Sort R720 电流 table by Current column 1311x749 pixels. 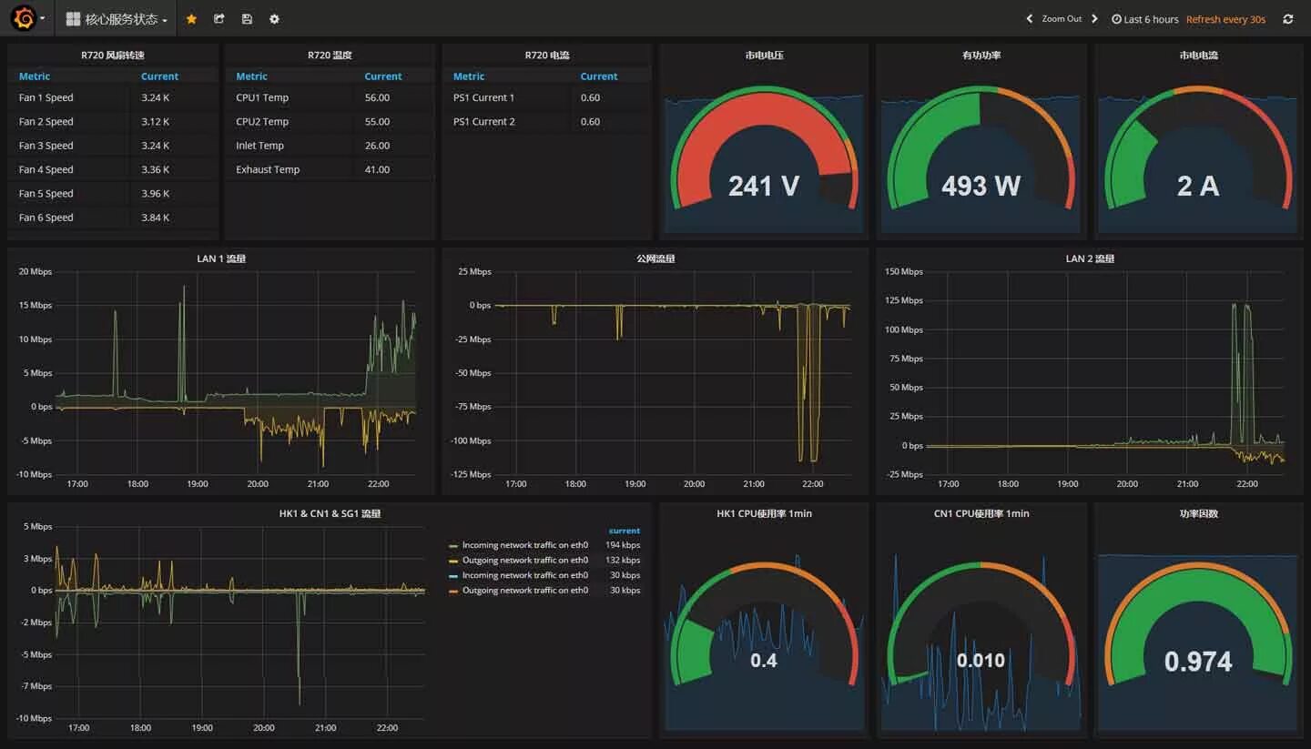coord(599,76)
